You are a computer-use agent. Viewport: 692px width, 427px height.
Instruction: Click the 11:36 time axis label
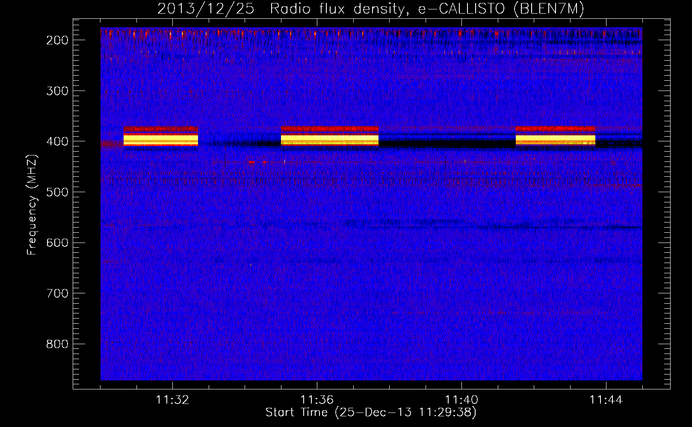pos(317,400)
